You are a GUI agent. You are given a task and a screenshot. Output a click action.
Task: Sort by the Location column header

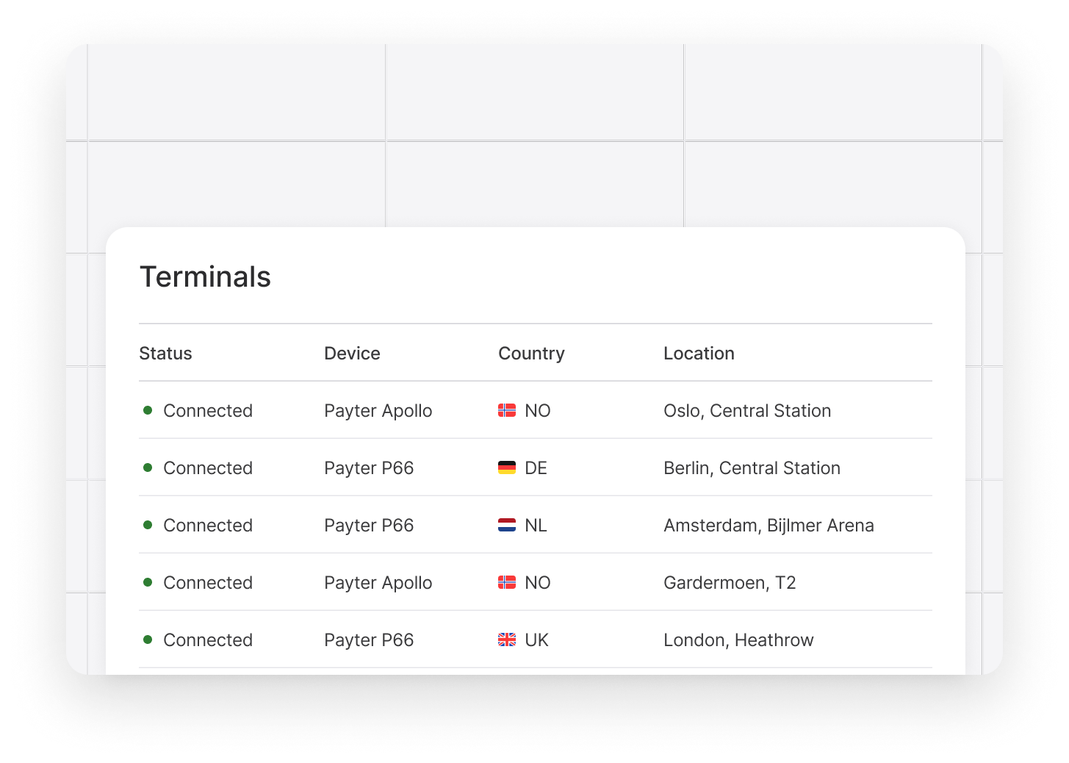point(699,353)
